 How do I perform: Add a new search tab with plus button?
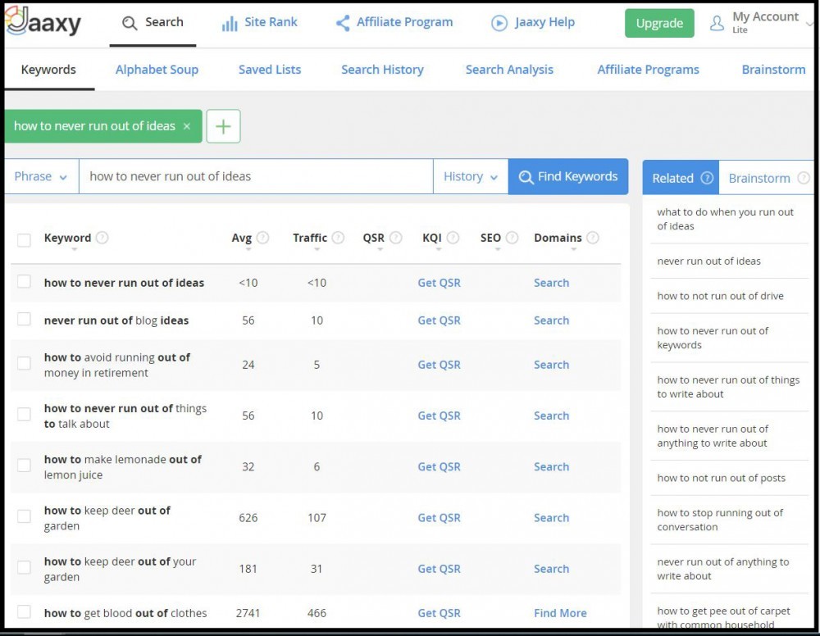pos(223,126)
